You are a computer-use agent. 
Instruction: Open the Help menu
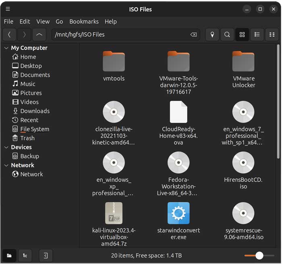coord(111,22)
